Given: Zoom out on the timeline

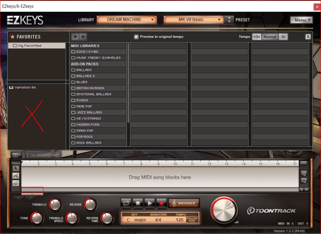Looking at the screenshot, I should [x=304, y=180].
